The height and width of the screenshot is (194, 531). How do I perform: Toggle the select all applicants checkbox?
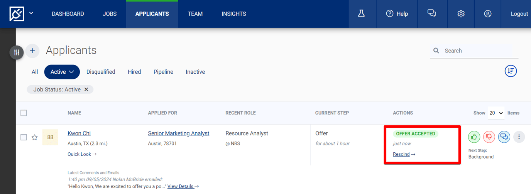24,113
